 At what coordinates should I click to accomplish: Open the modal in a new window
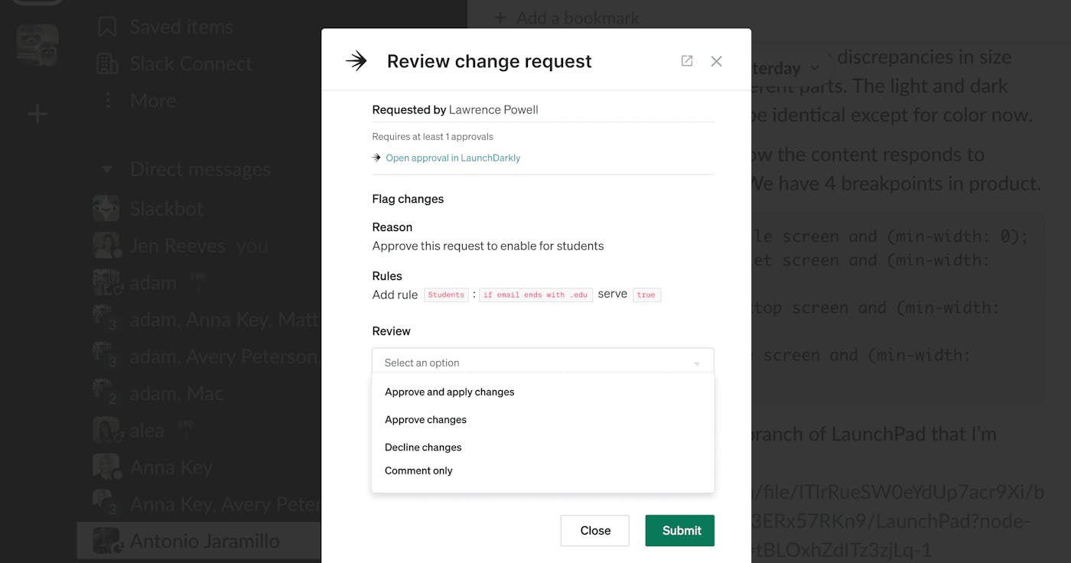pos(687,61)
